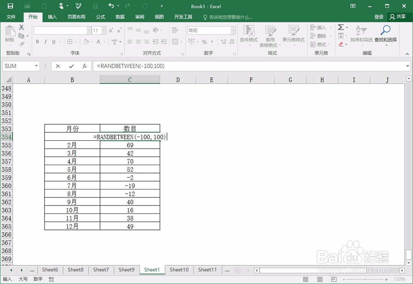The height and width of the screenshot is (284, 413).
Task: Click the zoom slider in status bar
Action: pyautogui.click(x=365, y=279)
